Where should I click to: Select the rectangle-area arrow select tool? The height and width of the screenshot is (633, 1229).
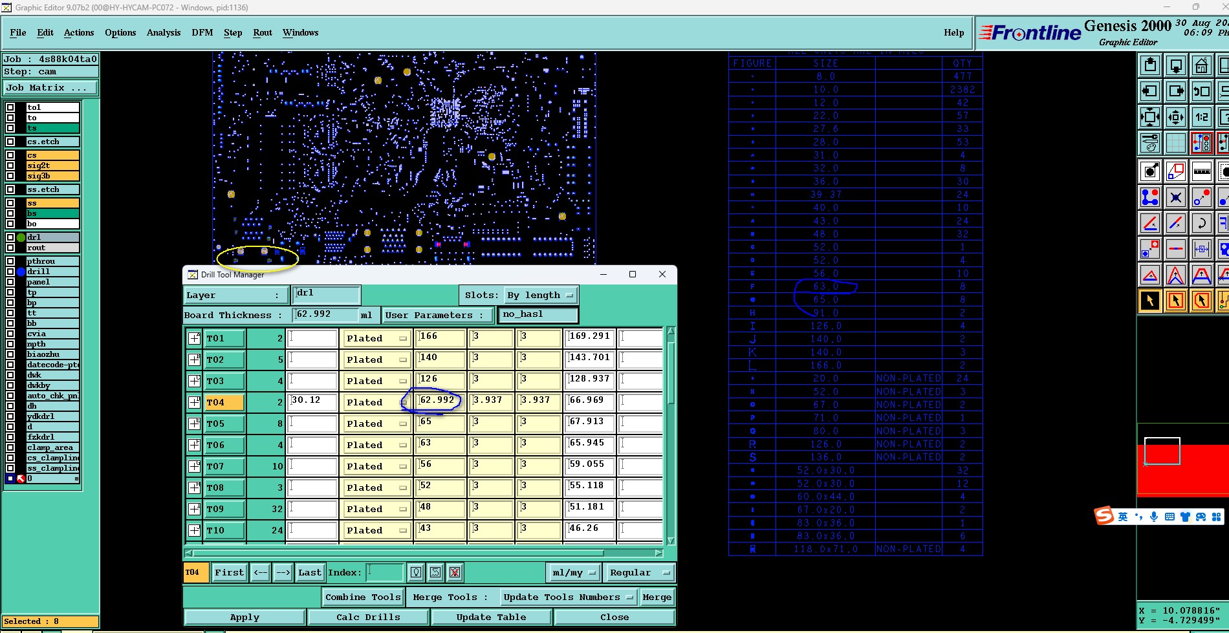[1176, 301]
